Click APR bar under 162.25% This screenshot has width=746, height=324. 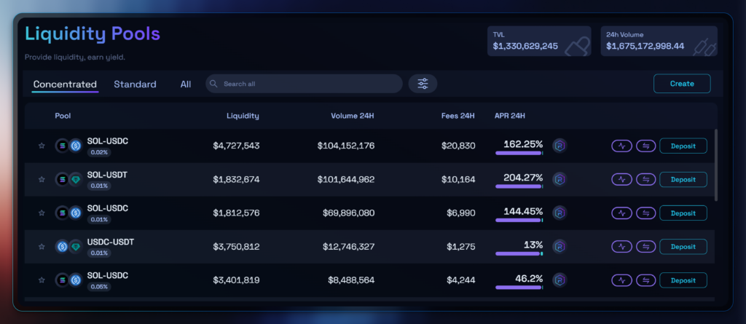(x=519, y=153)
